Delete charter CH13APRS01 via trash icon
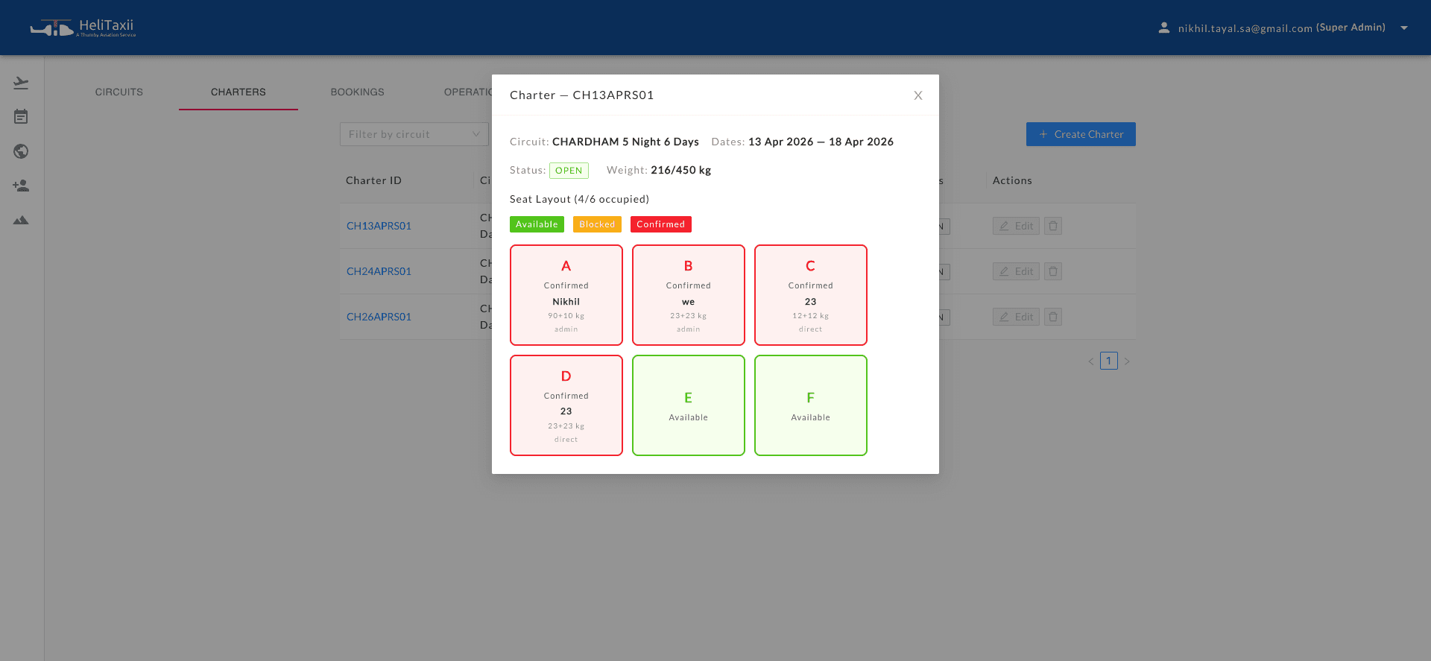The image size is (1431, 661). point(1053,226)
